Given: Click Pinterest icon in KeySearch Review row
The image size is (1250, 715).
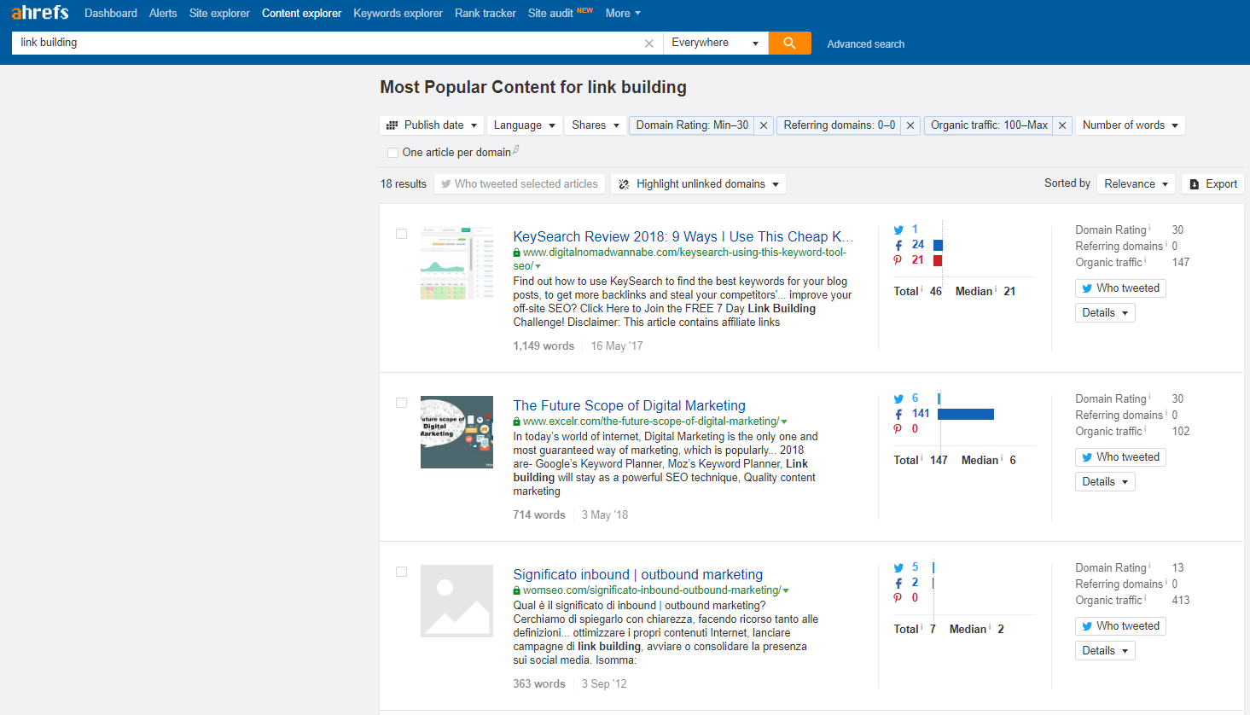Looking at the screenshot, I should [898, 260].
